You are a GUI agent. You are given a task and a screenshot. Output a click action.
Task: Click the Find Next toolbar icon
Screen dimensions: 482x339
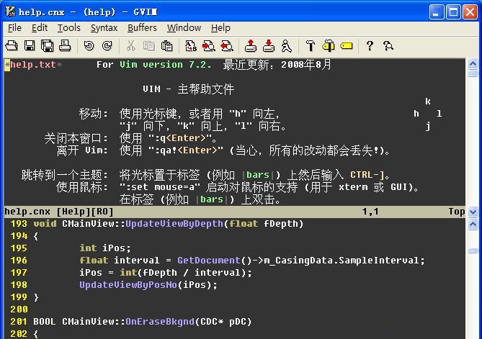coord(209,46)
